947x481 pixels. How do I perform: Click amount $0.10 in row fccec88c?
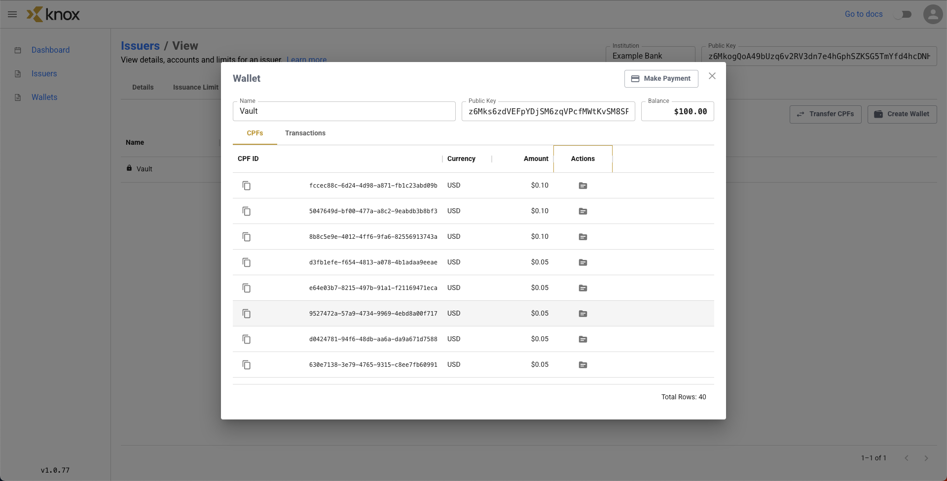[x=540, y=186]
